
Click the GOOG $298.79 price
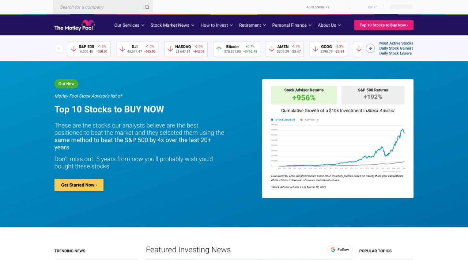[x=327, y=51]
